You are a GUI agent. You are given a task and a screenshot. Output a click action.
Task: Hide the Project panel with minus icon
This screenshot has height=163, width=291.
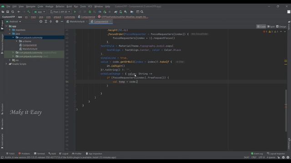pos(62,21)
